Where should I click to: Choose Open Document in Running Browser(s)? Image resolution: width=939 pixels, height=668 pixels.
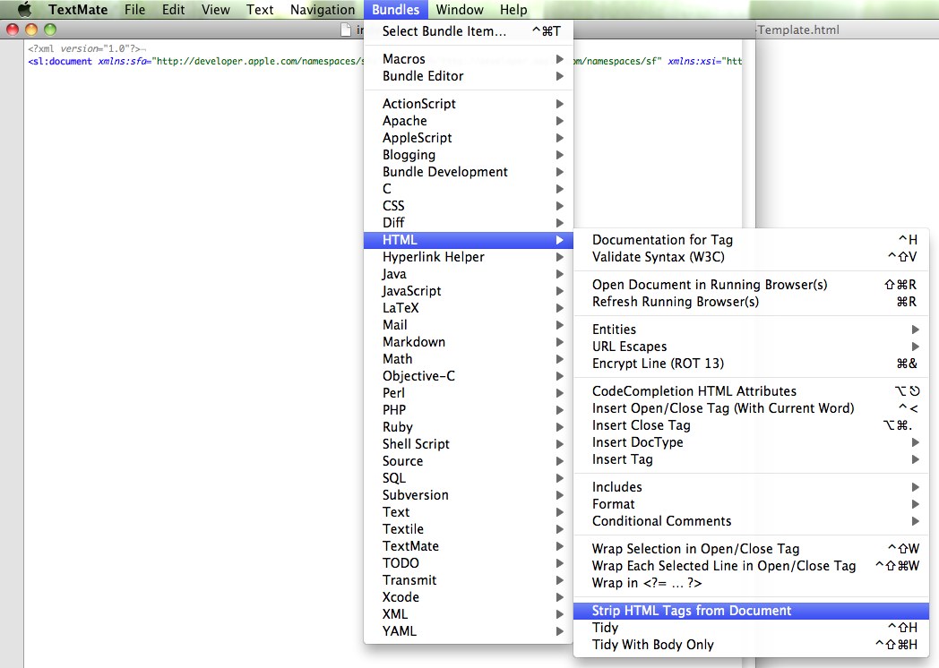[751, 285]
